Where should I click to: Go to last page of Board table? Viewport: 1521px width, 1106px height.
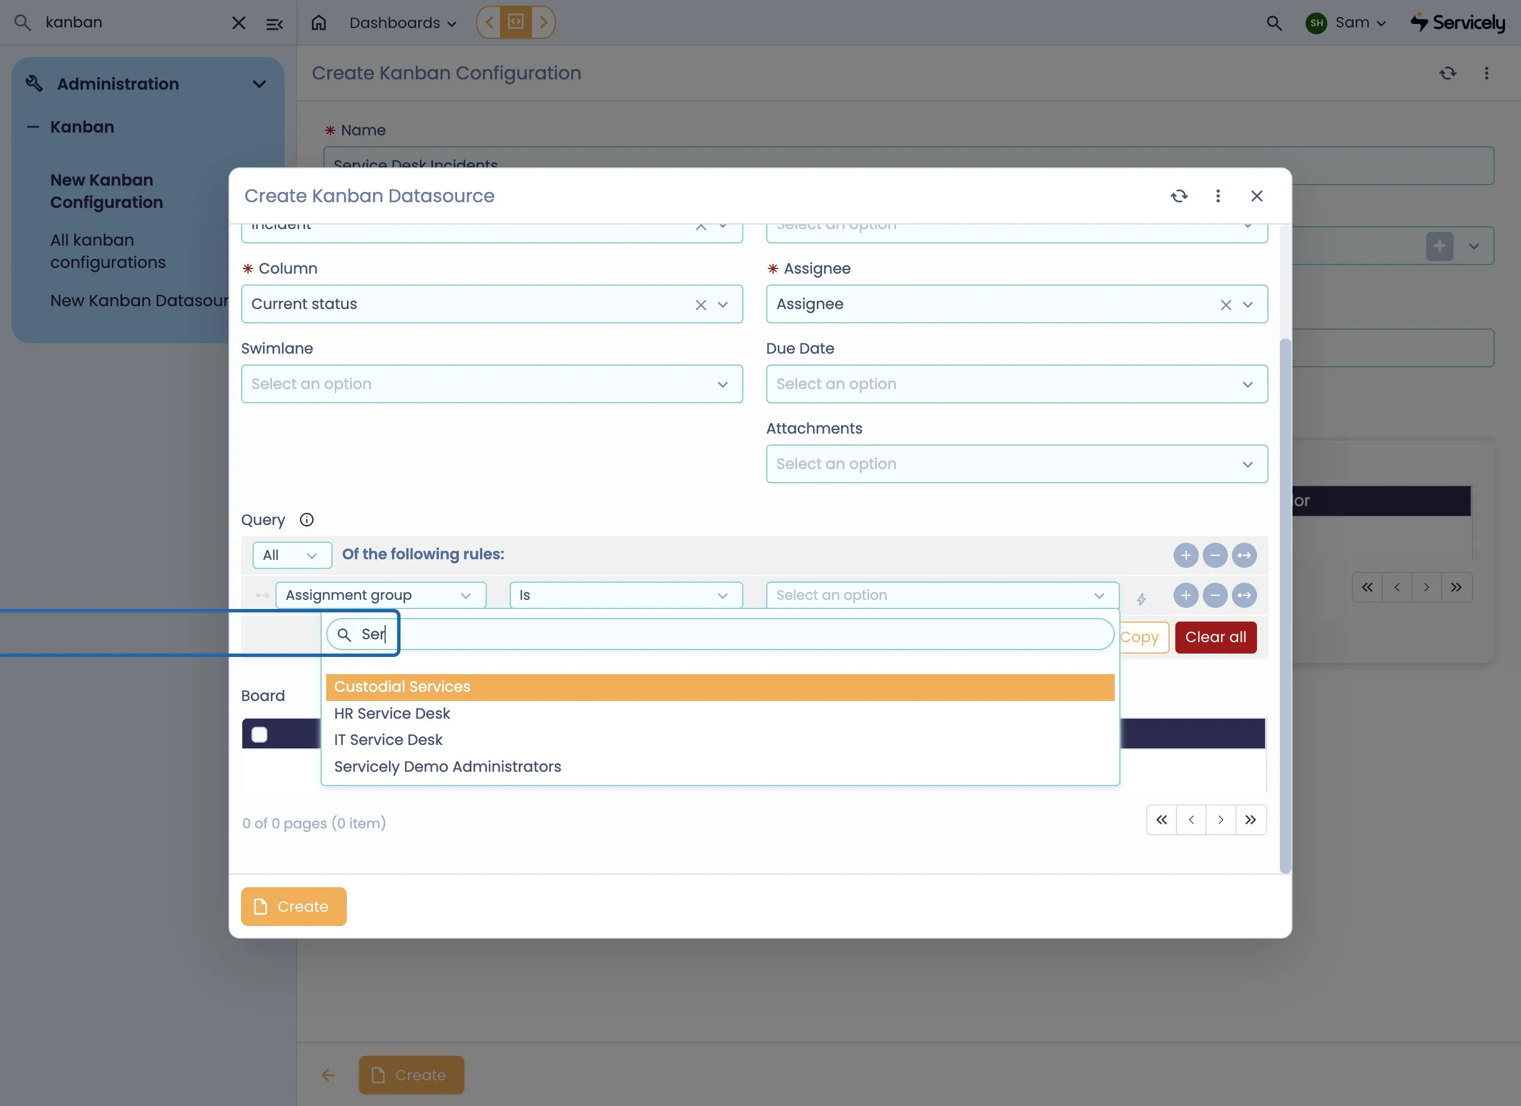(1251, 820)
